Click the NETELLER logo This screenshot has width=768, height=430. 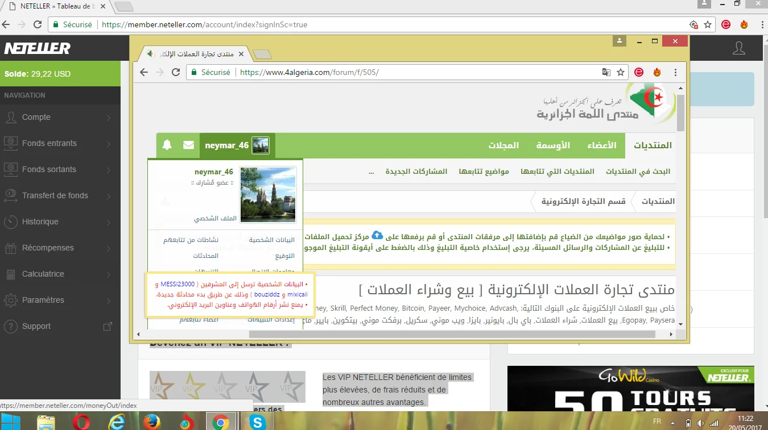[x=38, y=49]
